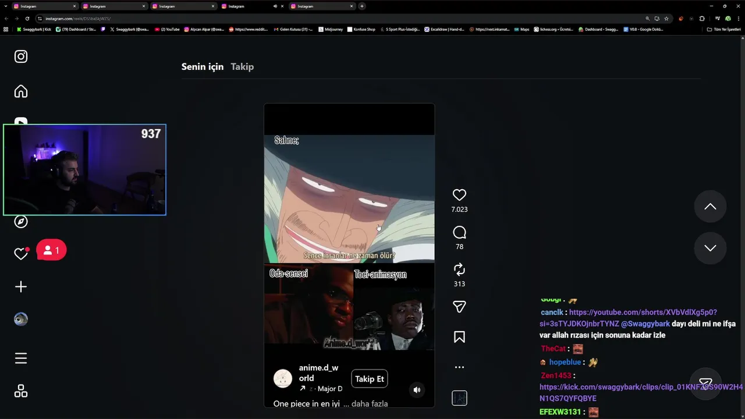
Task: Open the Maps bookmark
Action: point(521,29)
